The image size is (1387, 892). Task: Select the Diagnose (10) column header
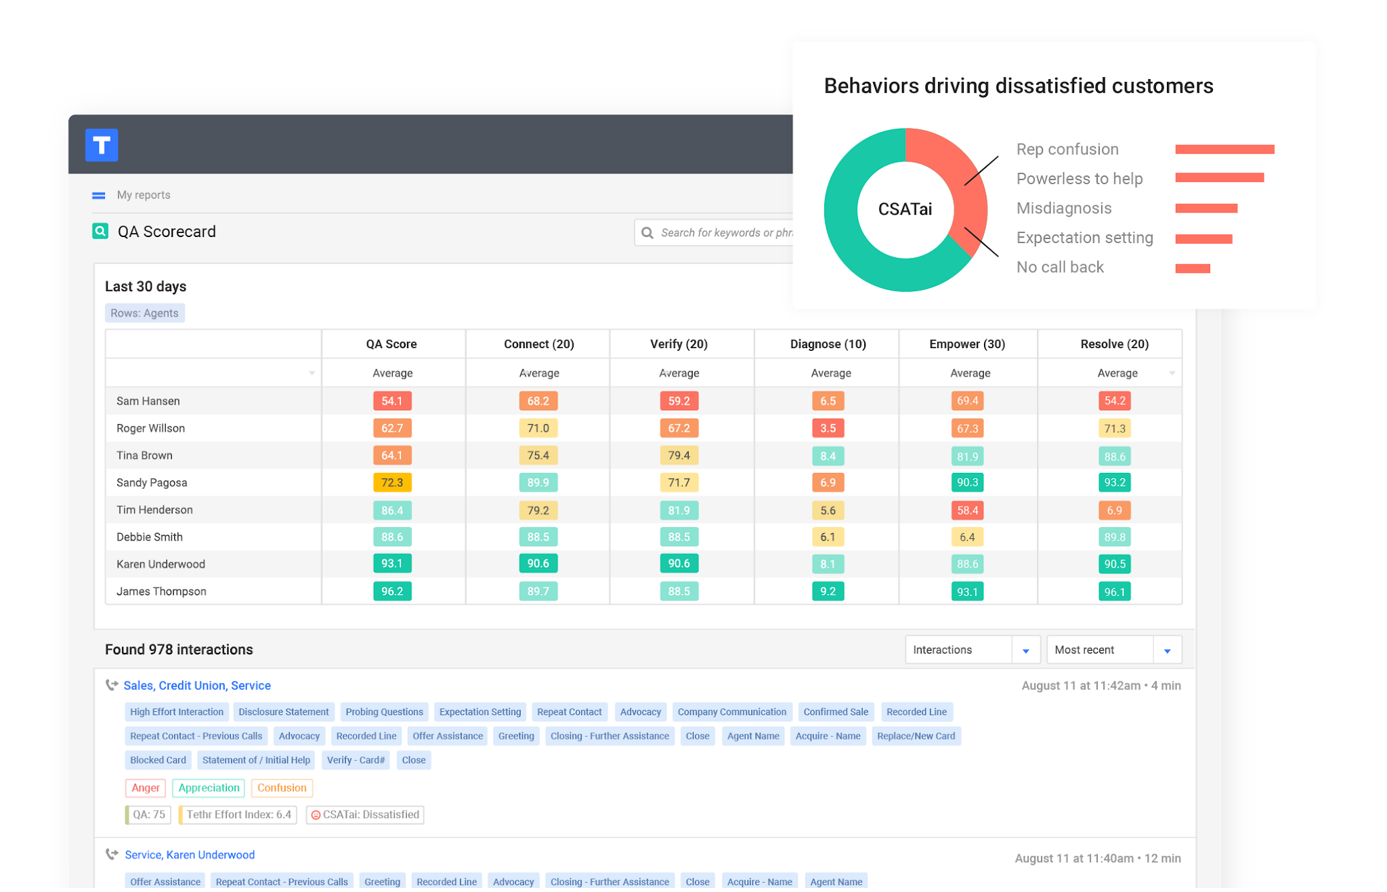[x=828, y=345]
